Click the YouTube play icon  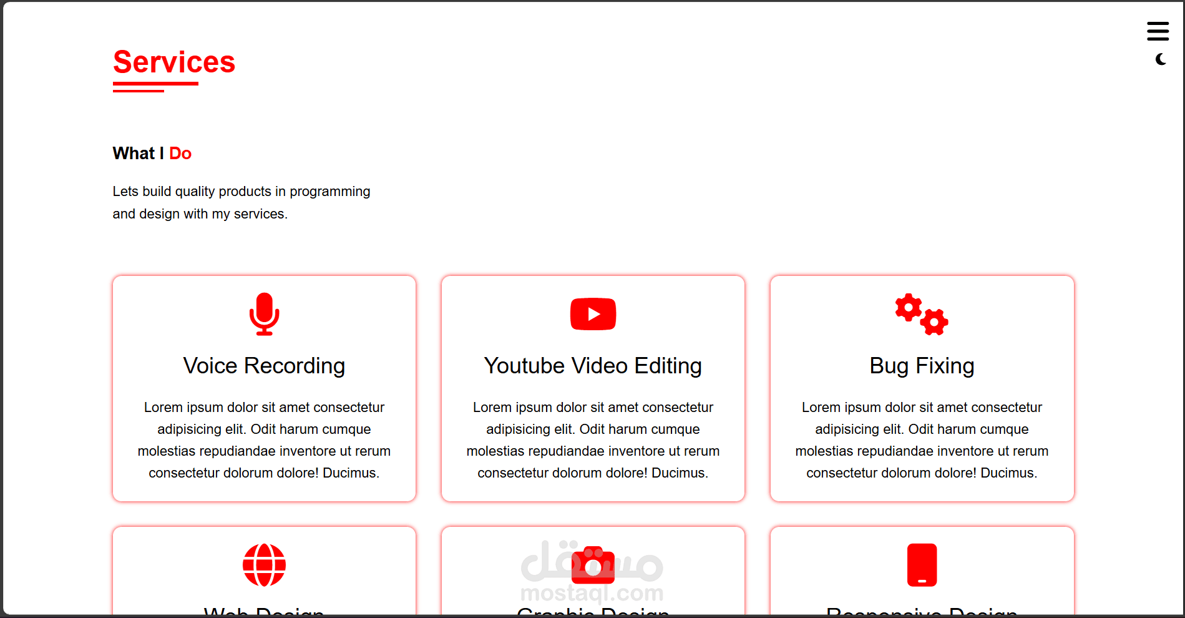(x=593, y=314)
